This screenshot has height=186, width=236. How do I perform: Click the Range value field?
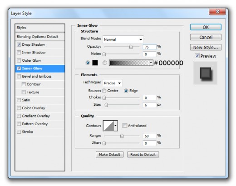click(x=149, y=136)
